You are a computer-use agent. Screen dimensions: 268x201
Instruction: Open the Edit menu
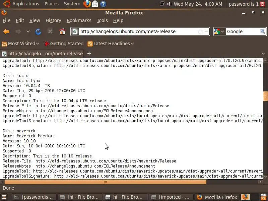click(20, 20)
